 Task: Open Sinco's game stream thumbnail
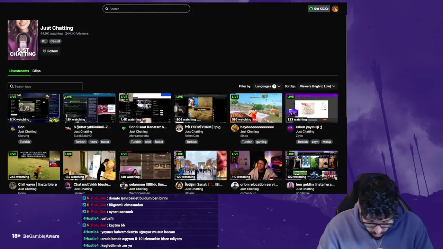pyautogui.click(x=256, y=108)
